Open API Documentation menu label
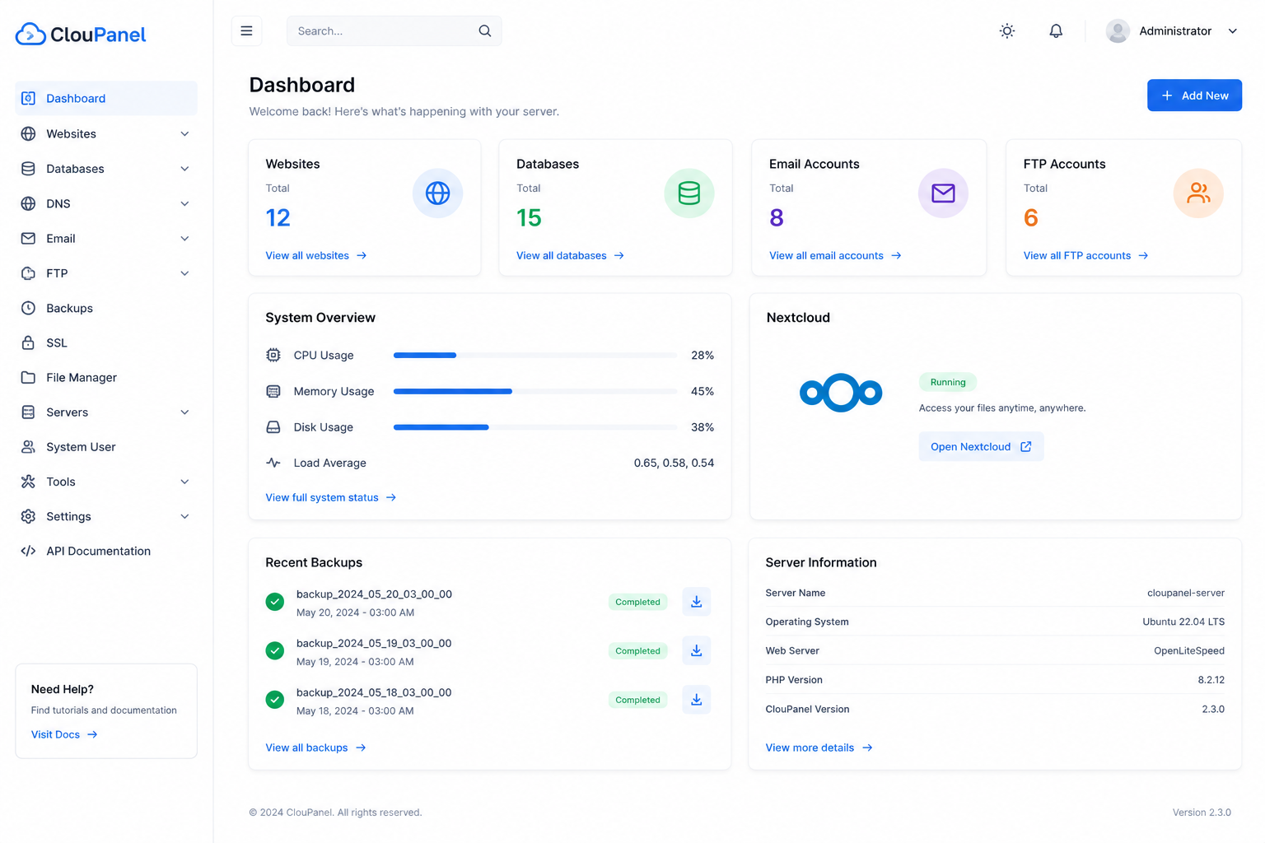1265x843 pixels. 98,551
